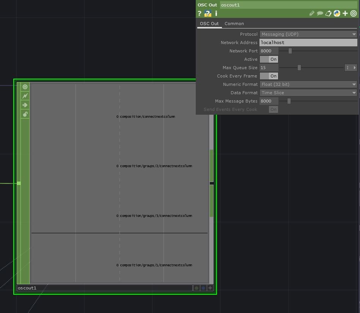Click the operator info 'i' icon
This screenshot has width=360, height=313.
216,14
